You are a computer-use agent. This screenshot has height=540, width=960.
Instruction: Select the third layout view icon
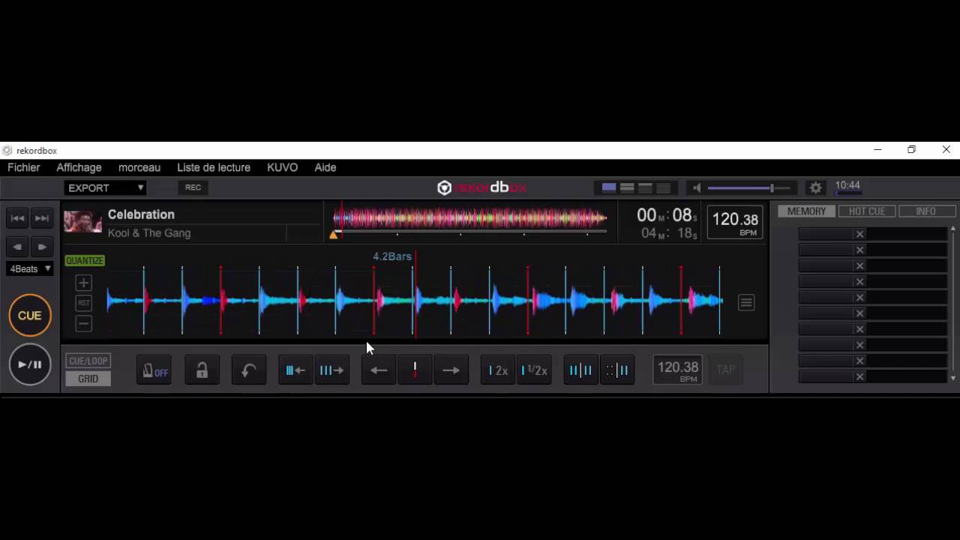point(645,187)
